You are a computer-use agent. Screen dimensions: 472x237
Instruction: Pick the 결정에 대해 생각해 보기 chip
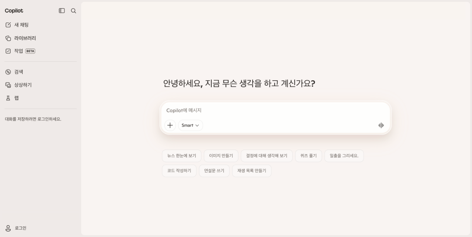click(267, 156)
